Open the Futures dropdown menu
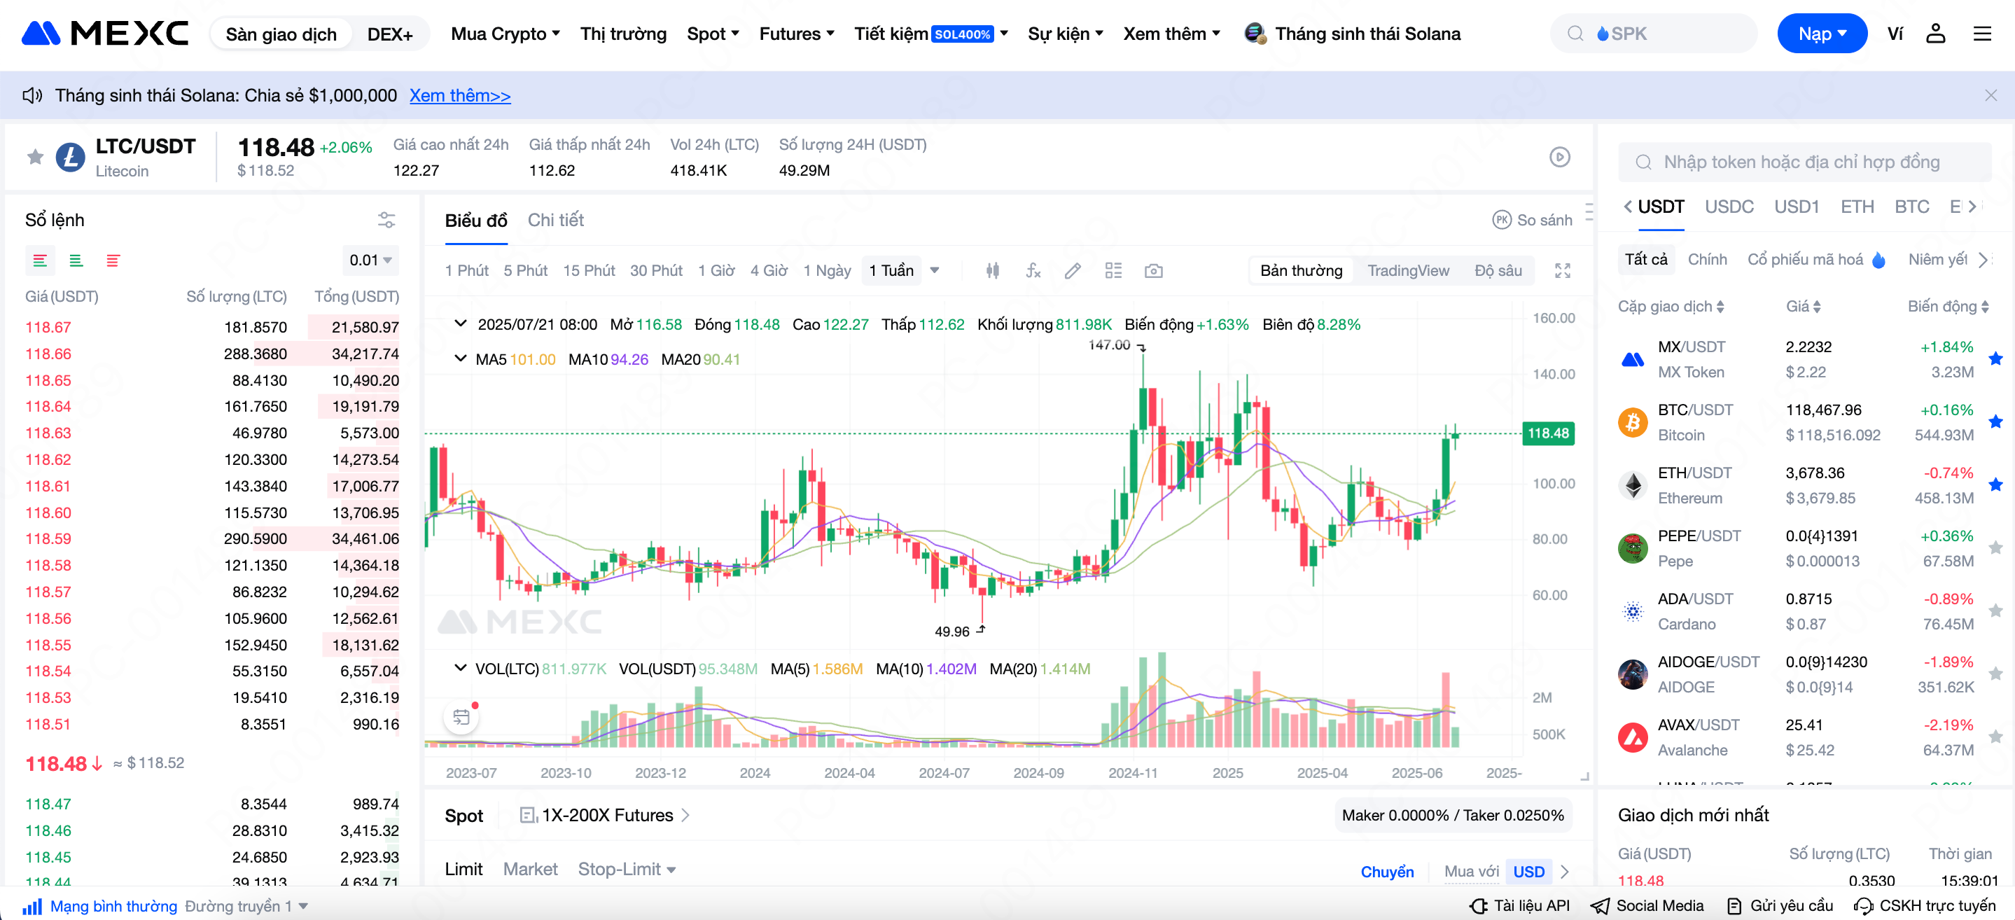 [x=796, y=34]
